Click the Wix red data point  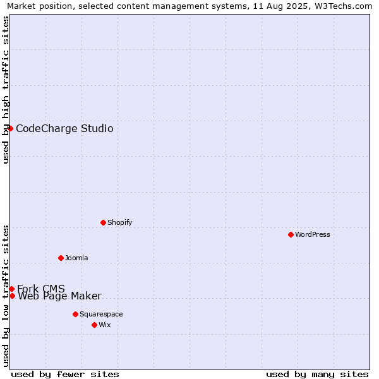(x=95, y=325)
